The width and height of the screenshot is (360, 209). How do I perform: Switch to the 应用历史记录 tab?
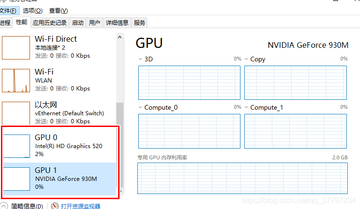50,22
